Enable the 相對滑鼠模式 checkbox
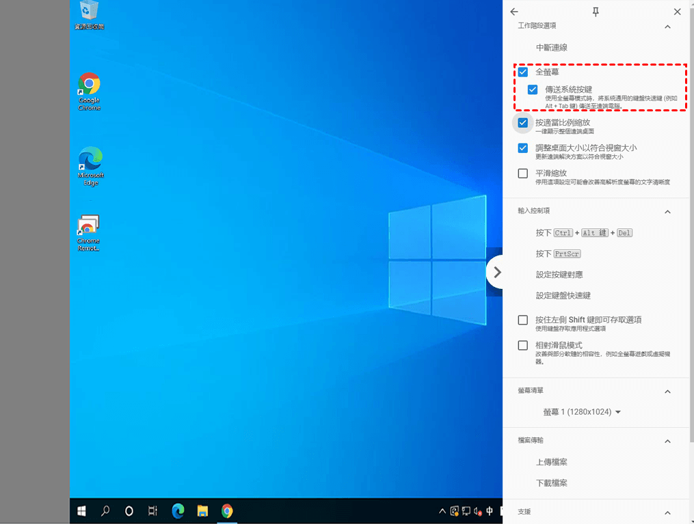694x524 pixels. click(523, 346)
